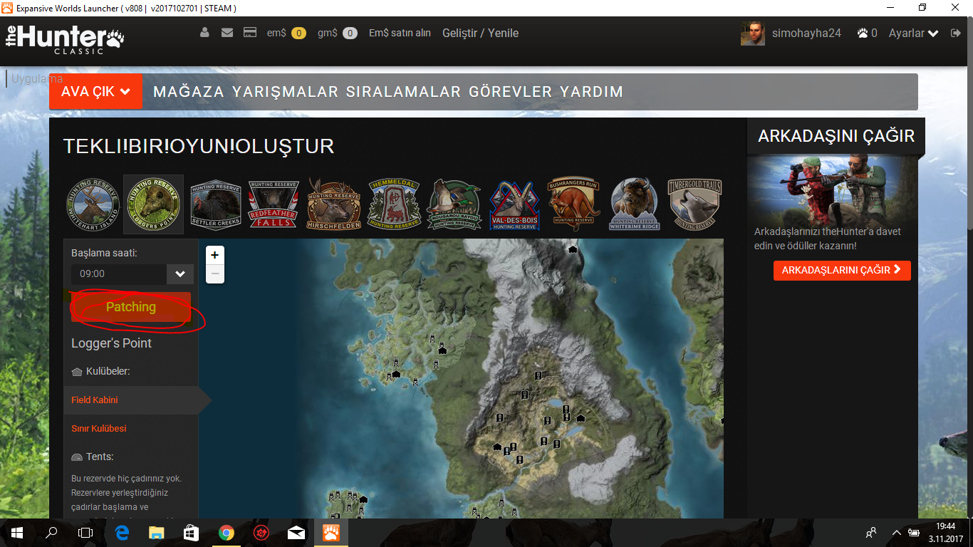
Task: Open the YARDIM menu
Action: (x=591, y=92)
